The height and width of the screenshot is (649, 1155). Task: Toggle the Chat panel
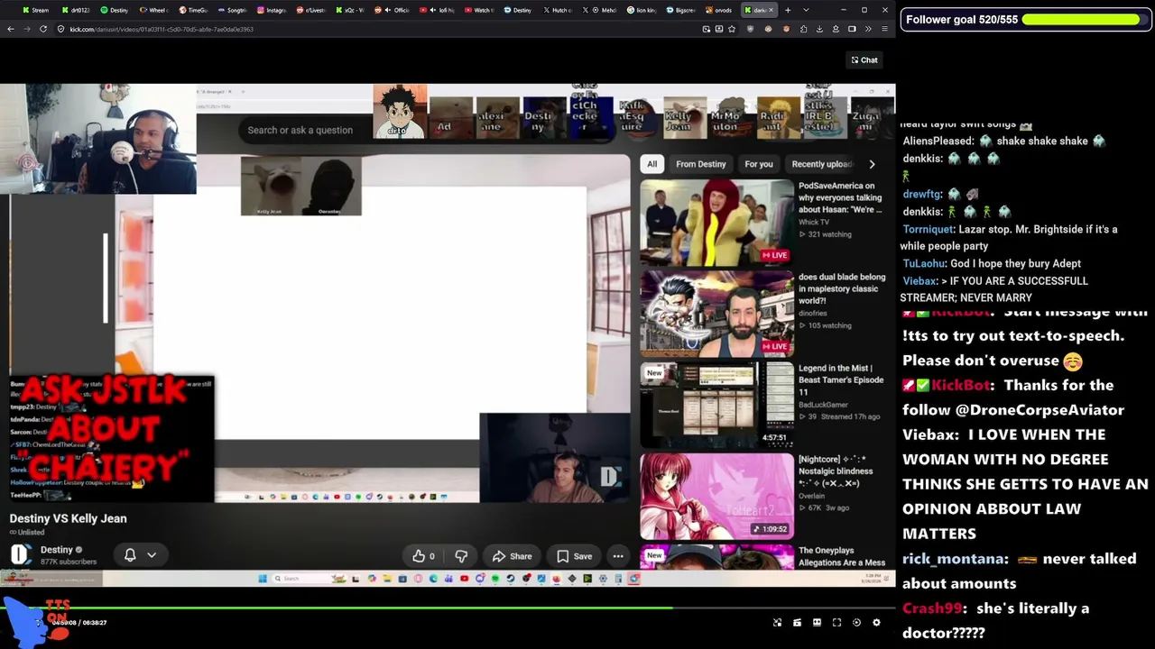pyautogui.click(x=864, y=60)
